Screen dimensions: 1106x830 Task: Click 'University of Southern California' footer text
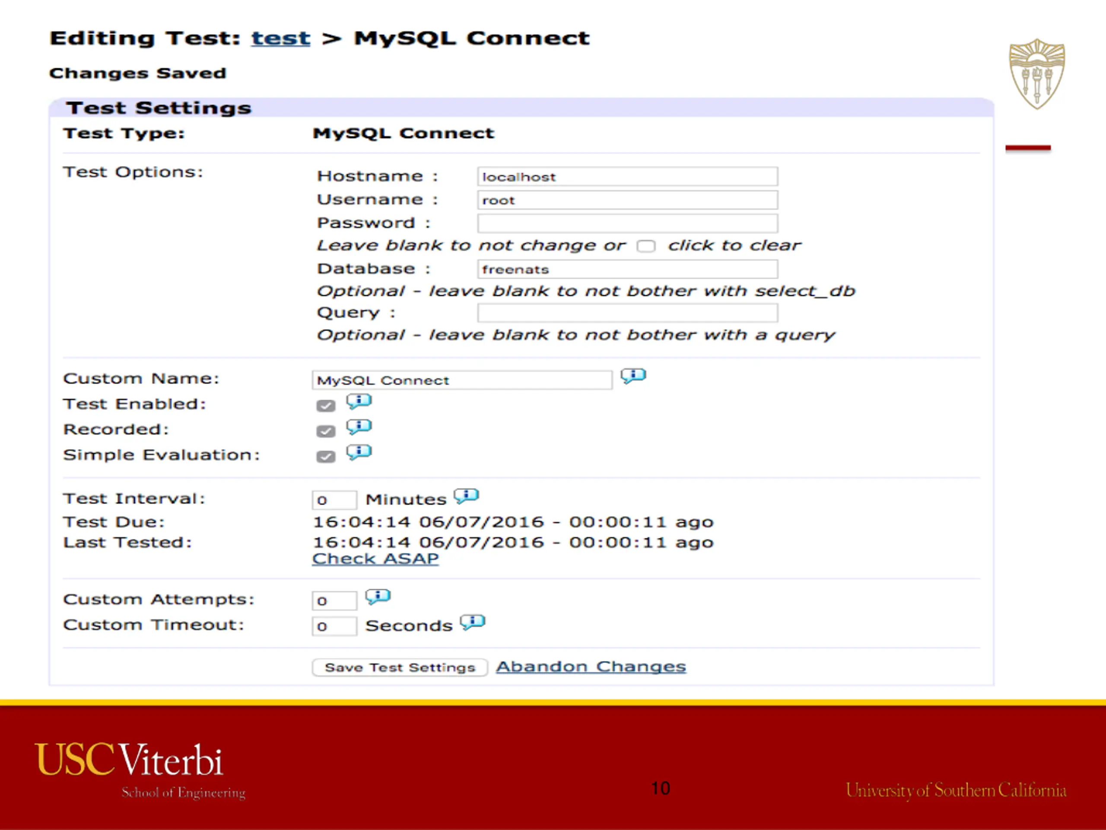click(956, 791)
